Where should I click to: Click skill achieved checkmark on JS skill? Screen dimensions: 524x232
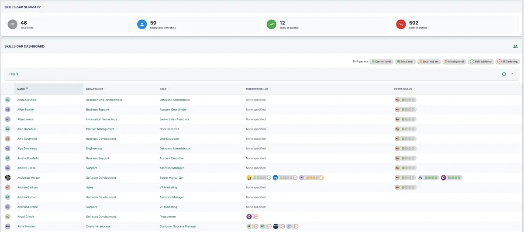[269, 178]
